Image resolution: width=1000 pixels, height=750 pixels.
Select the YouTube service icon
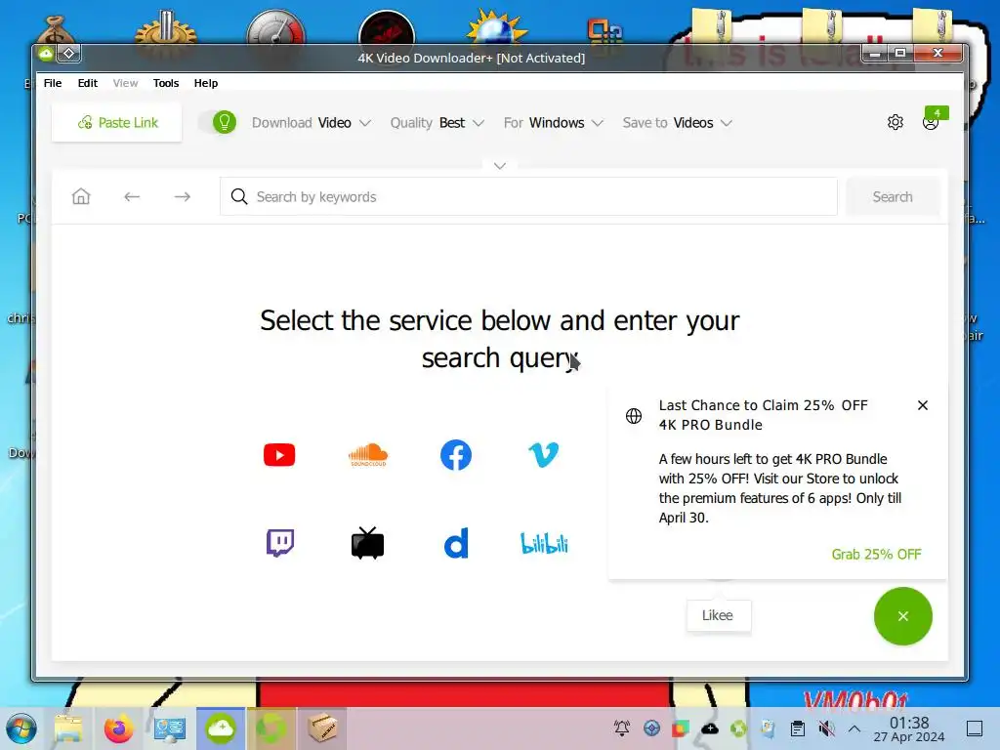click(279, 455)
